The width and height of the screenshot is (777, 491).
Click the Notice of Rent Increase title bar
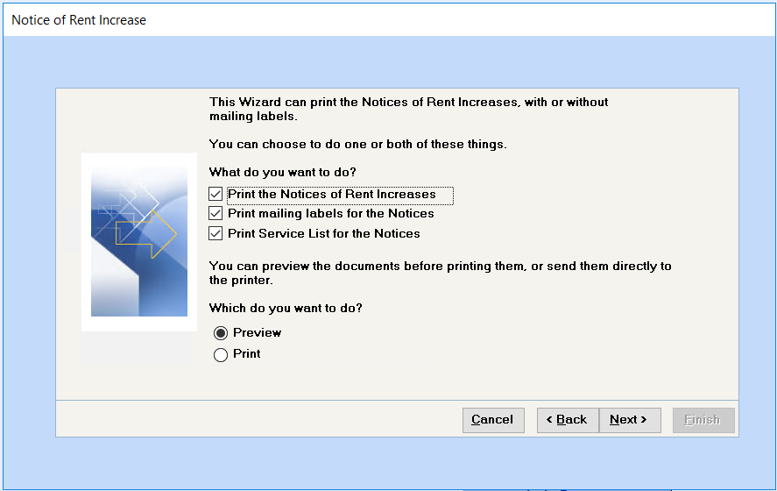[389, 20]
